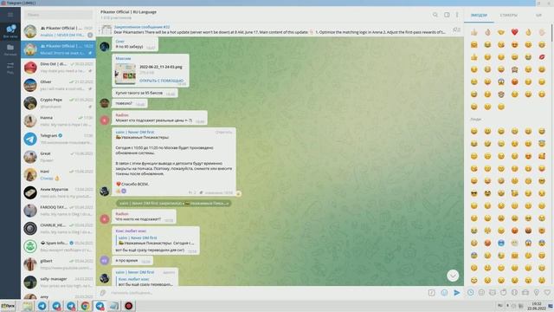Viewport: 554px width, 312px height.
Task: Switch to the Emoji tab
Action: [479, 16]
